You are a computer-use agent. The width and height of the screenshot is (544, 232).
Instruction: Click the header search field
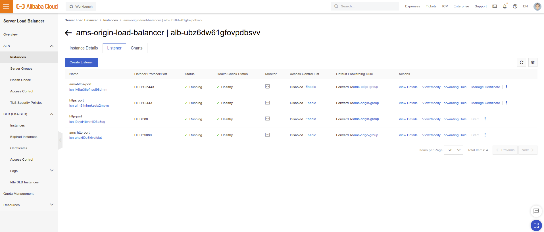click(x=365, y=6)
